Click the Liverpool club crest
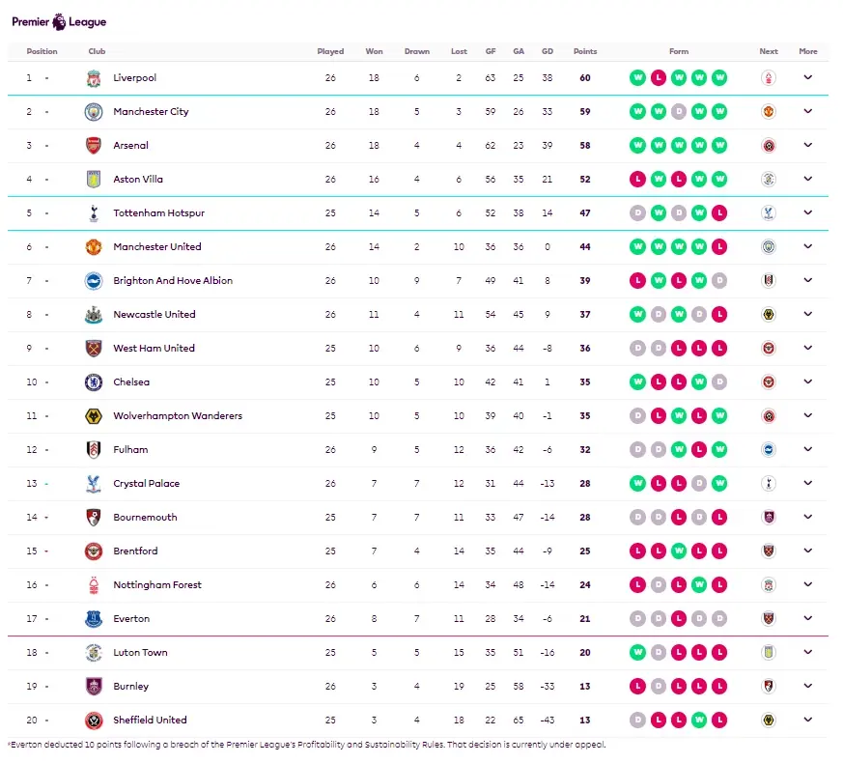 point(94,78)
